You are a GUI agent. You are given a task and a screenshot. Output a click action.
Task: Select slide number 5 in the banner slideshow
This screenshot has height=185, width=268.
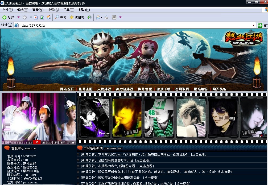pos(55,142)
